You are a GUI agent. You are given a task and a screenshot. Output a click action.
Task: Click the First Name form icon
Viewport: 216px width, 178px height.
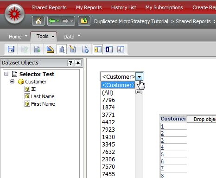(27, 104)
